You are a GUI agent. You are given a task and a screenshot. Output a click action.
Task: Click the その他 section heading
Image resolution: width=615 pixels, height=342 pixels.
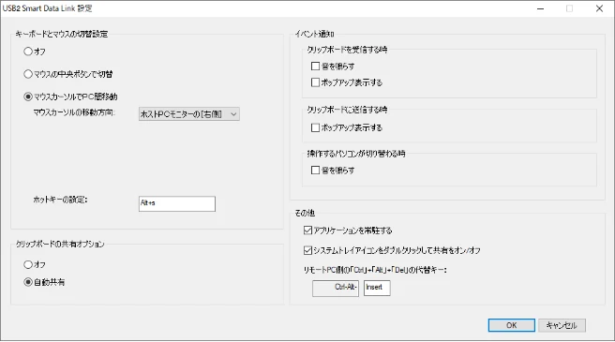coord(305,213)
